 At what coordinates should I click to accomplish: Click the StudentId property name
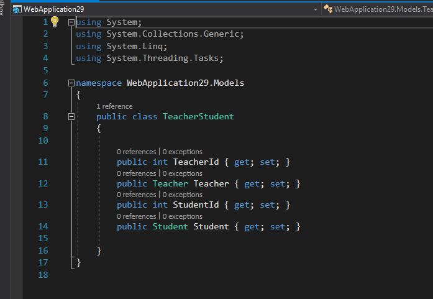coord(196,205)
